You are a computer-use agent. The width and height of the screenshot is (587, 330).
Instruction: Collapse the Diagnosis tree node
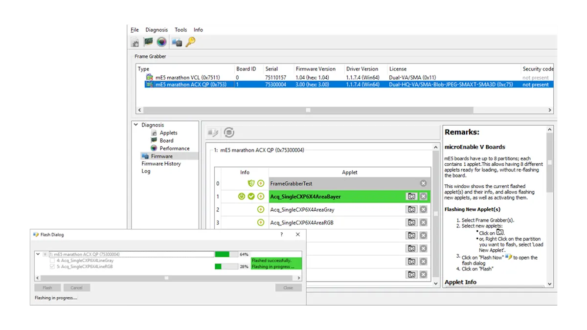click(136, 125)
